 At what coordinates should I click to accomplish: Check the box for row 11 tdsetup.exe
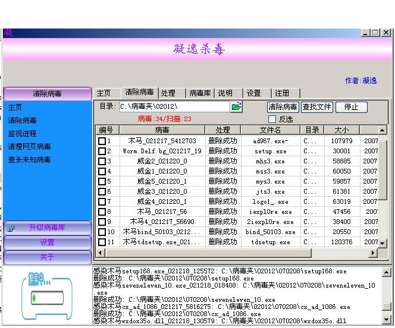click(102, 242)
